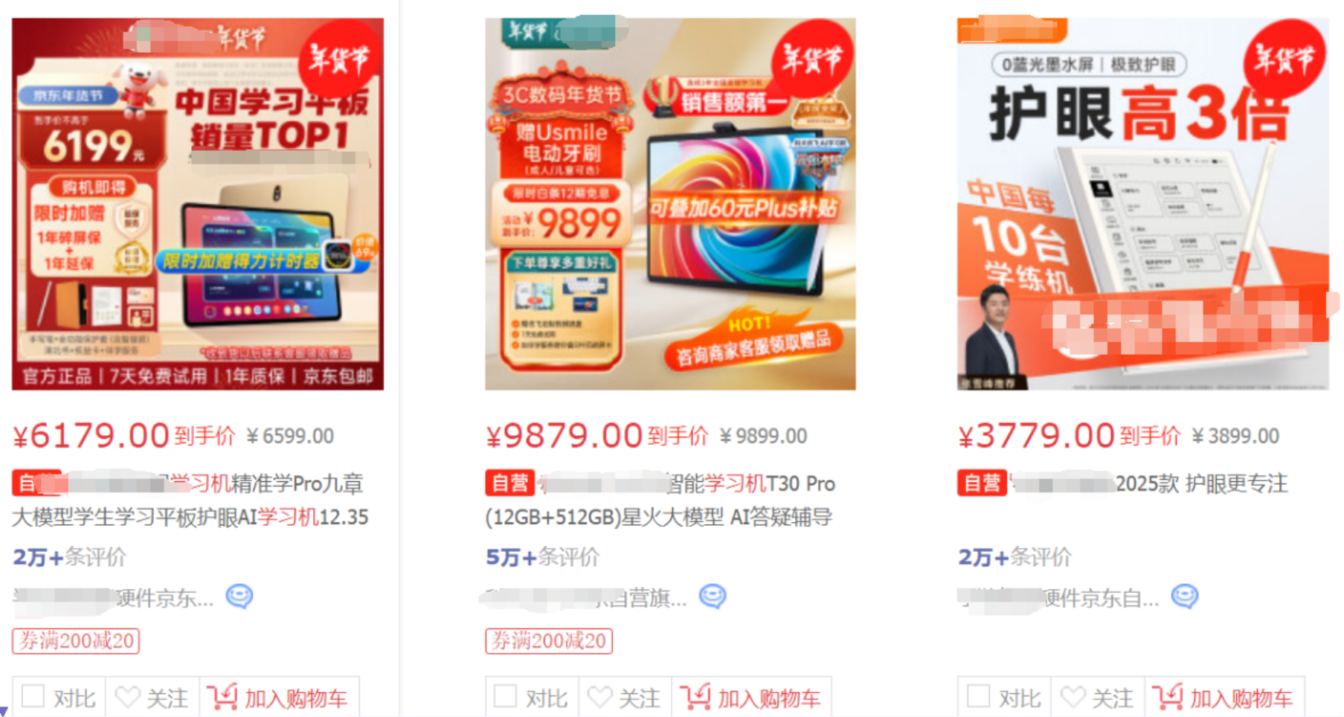1344x717 pixels.
Task: Click chat icon beside first product's store name
Action: coord(239,597)
